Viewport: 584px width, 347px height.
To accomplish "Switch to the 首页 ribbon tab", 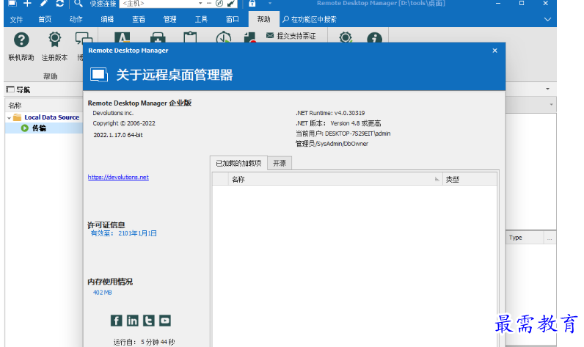I will pos(45,19).
